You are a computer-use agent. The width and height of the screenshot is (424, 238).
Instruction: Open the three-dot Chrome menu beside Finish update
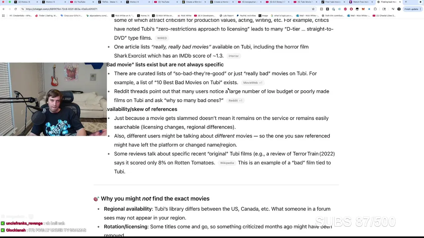[421, 9]
